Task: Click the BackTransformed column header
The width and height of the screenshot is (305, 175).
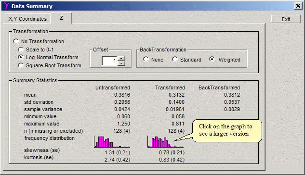Action: click(219, 87)
